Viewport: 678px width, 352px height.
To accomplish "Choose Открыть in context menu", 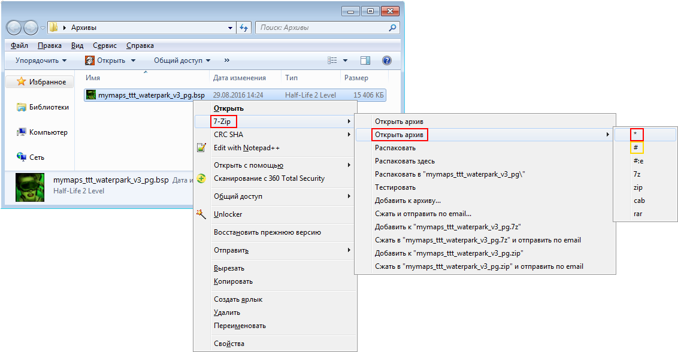I will click(x=275, y=108).
